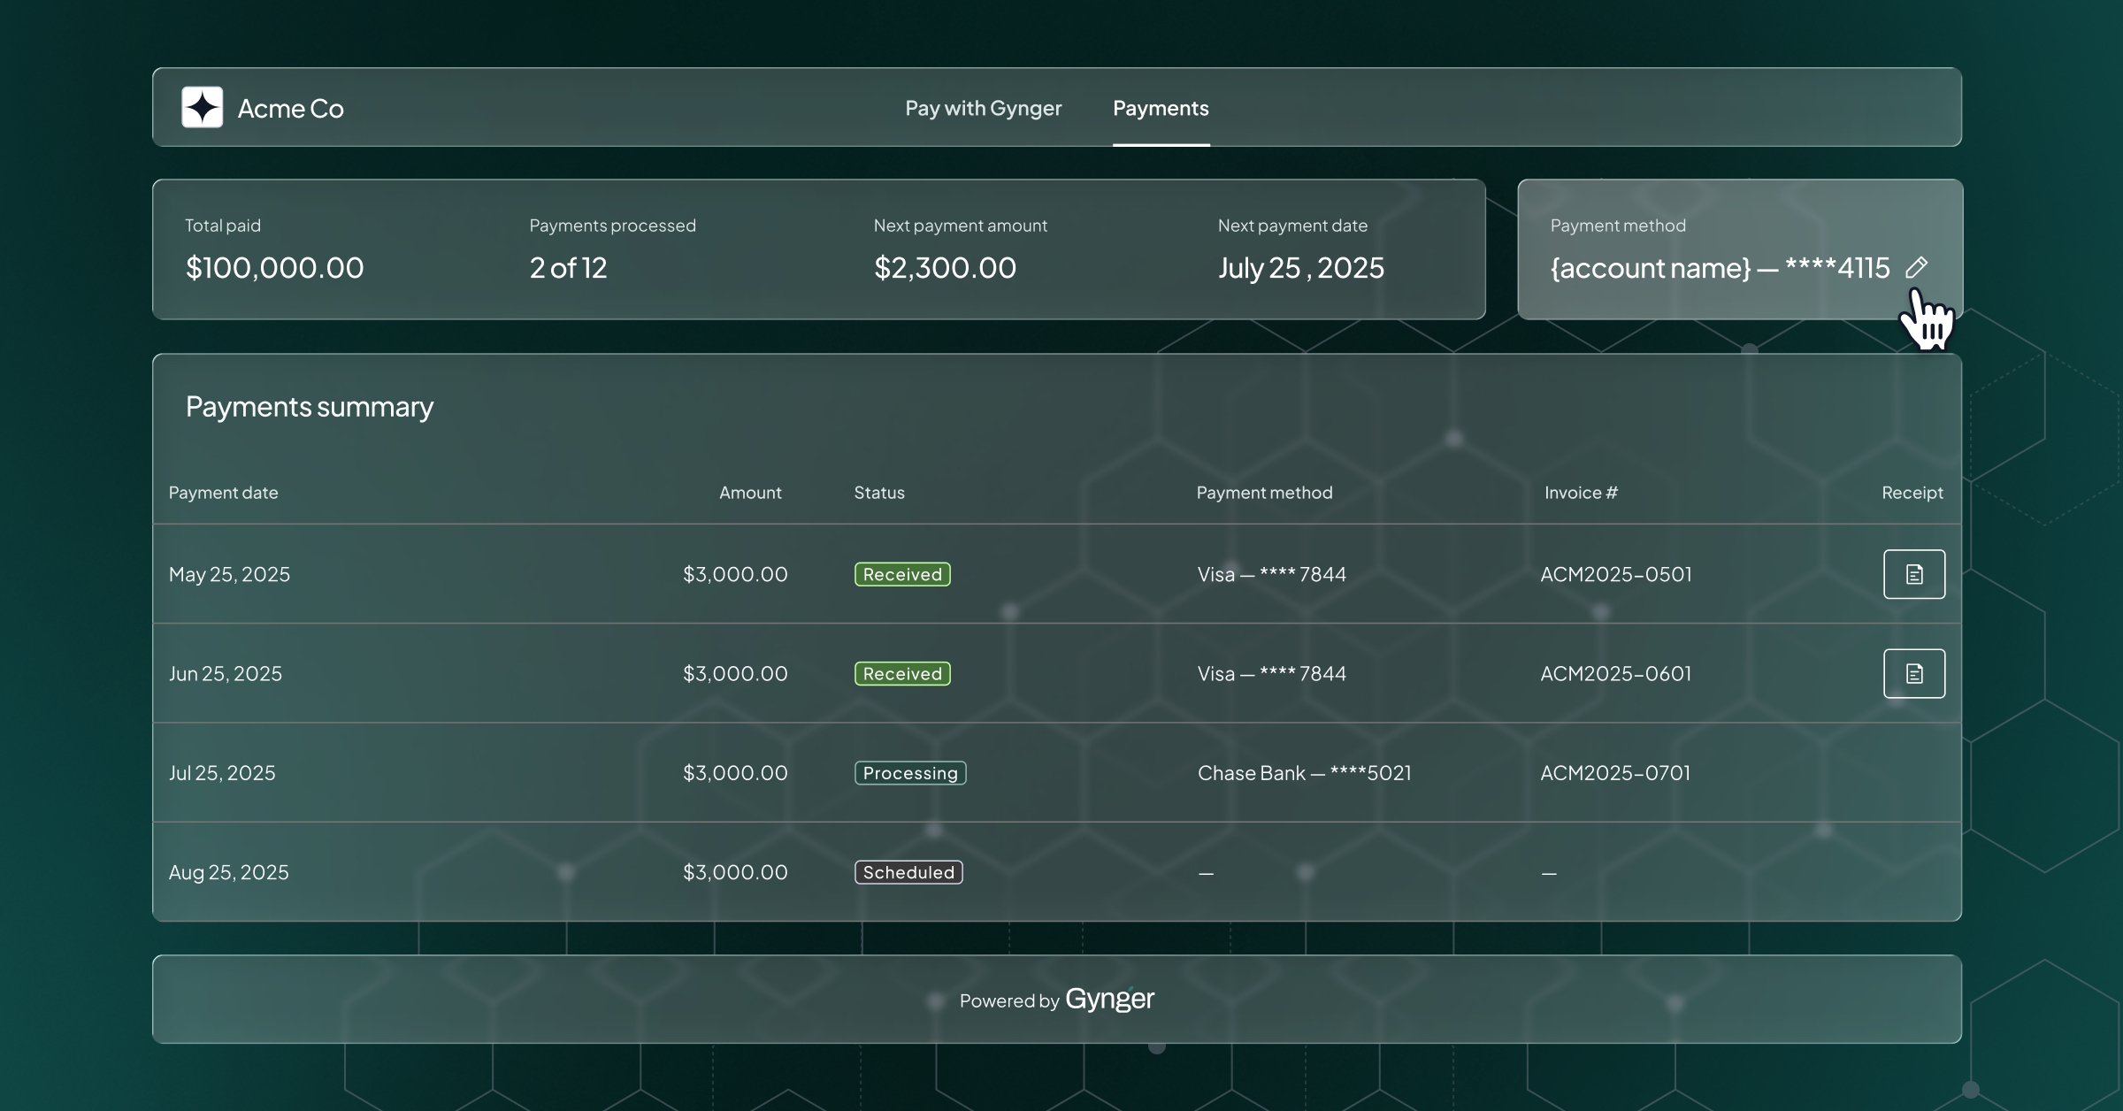Open the receipt for the May 25, 2025 payment
Image resolution: width=2123 pixels, height=1111 pixels.
pos(1913,574)
